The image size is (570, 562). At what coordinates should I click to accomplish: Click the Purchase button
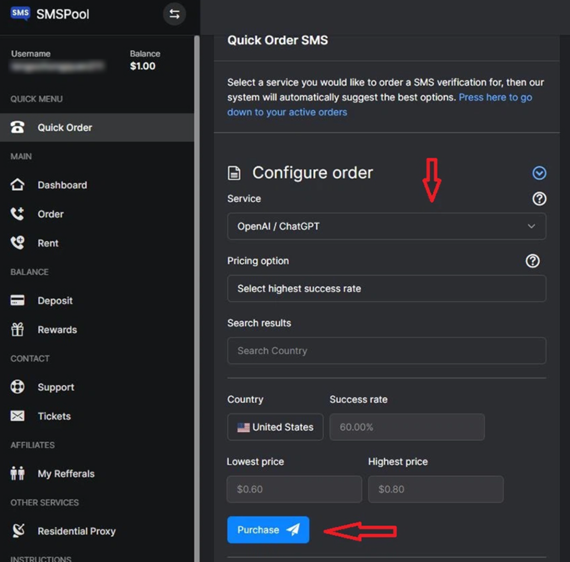[268, 530]
